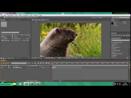This screenshot has width=131, height=98.
Task: Take a snapshot with the camera icon
Action: pyautogui.click(x=52, y=58)
